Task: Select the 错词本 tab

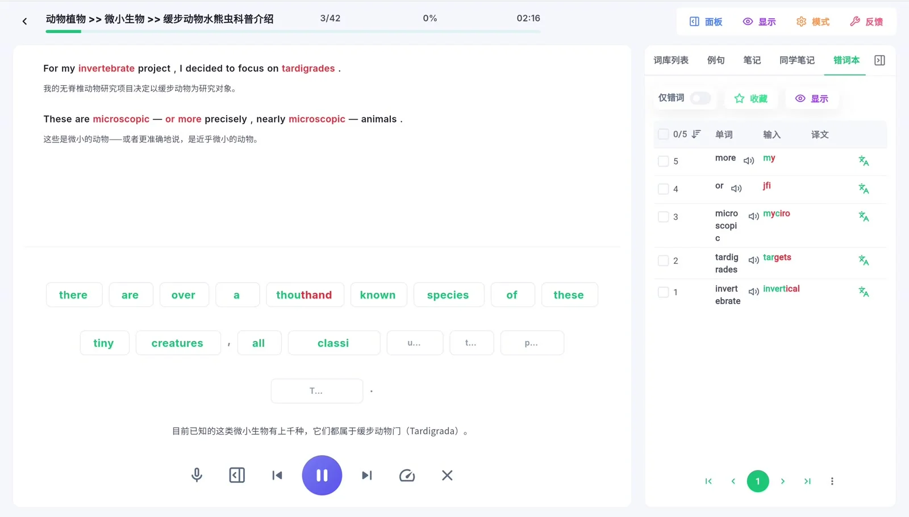Action: [847, 60]
